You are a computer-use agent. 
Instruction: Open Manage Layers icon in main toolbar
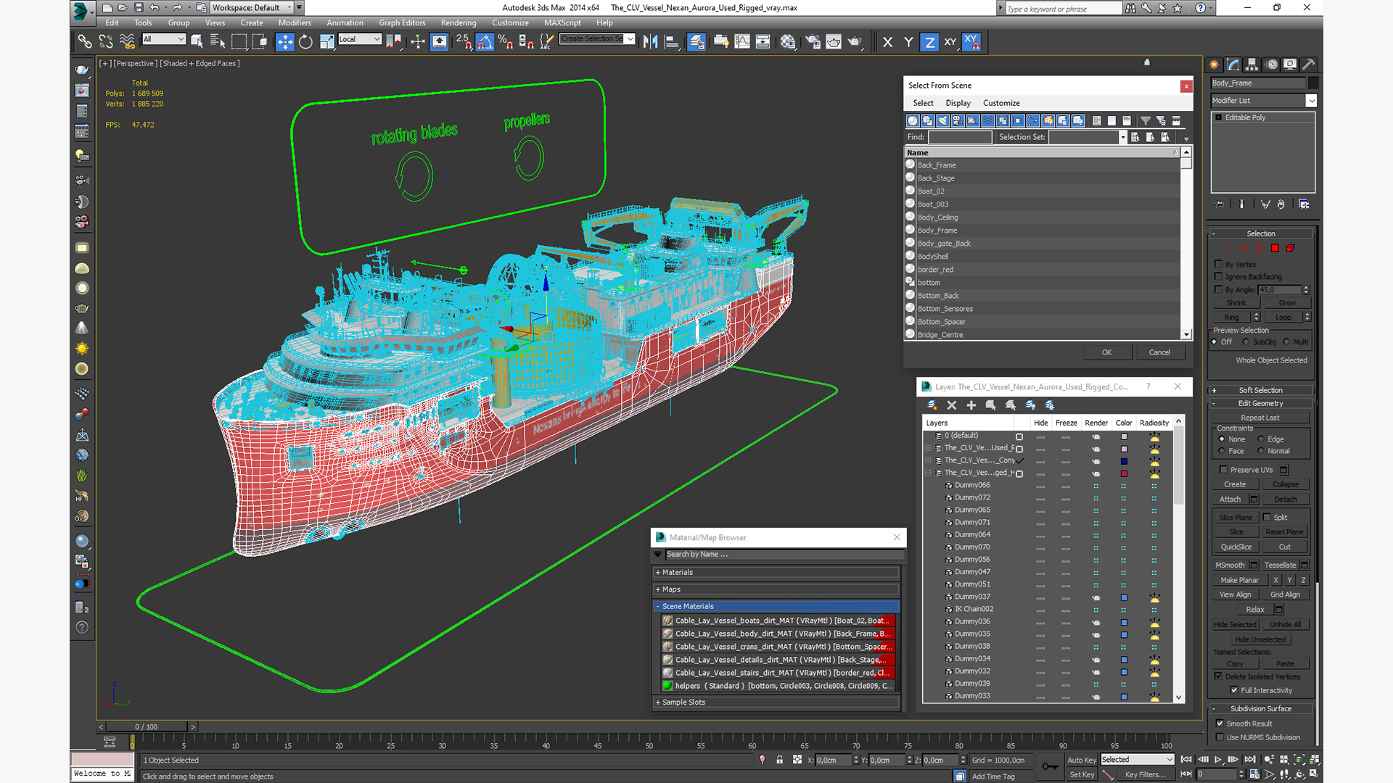tap(696, 42)
